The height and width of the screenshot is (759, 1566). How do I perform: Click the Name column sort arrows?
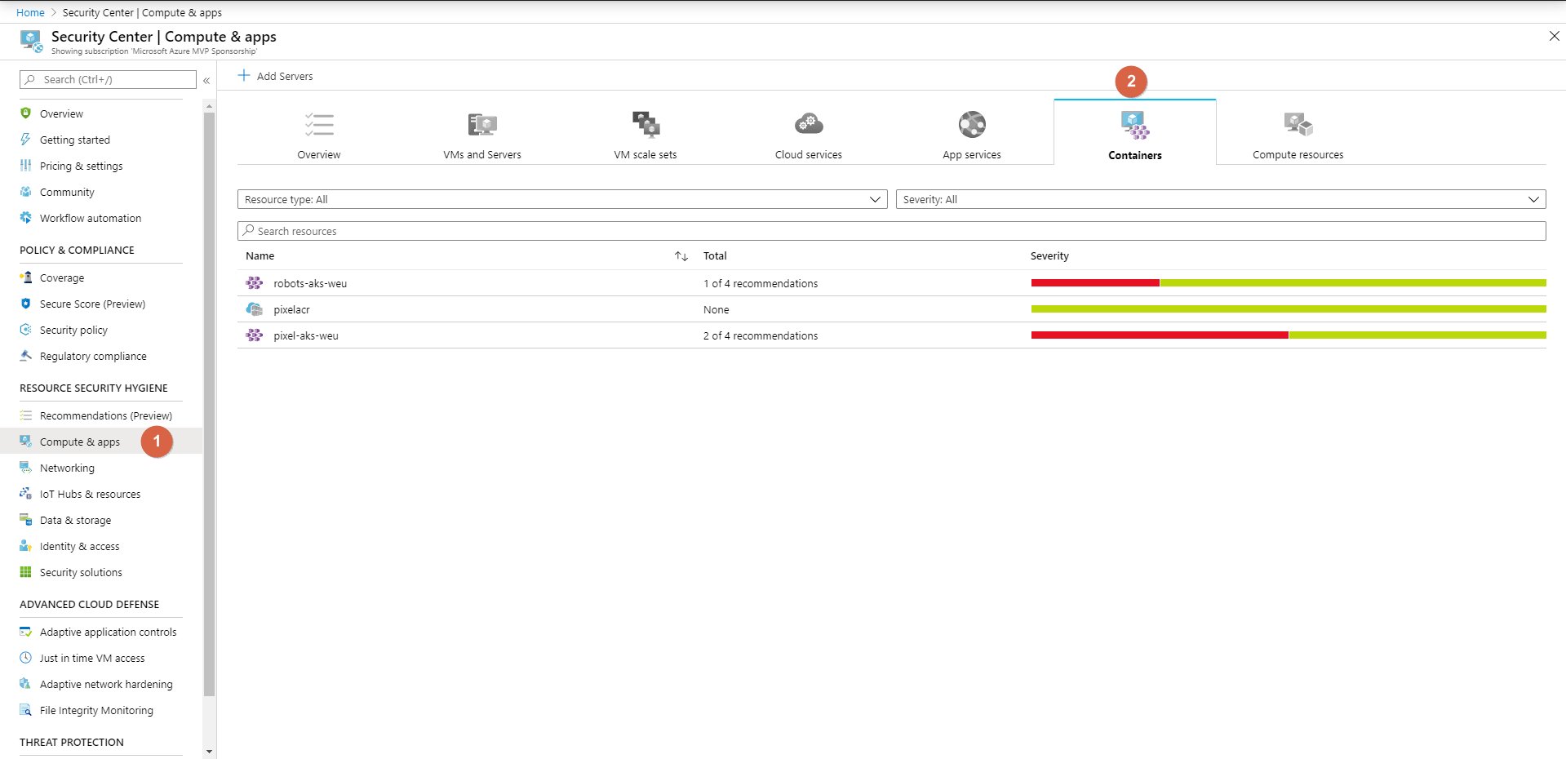(x=681, y=256)
